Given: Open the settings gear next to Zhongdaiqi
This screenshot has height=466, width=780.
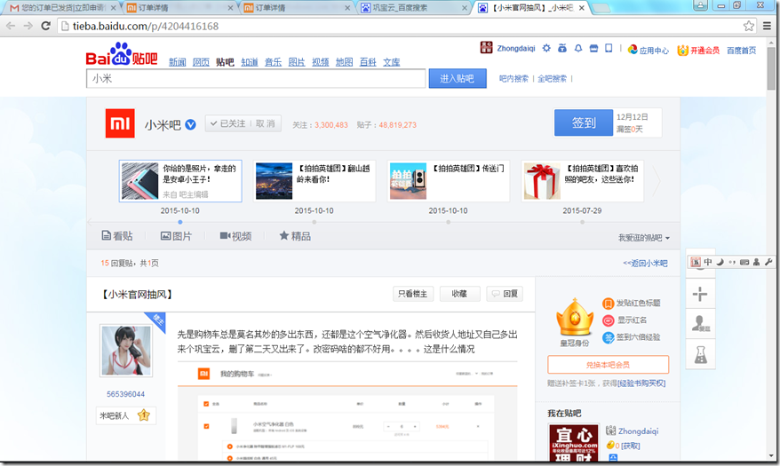Looking at the screenshot, I should (546, 48).
